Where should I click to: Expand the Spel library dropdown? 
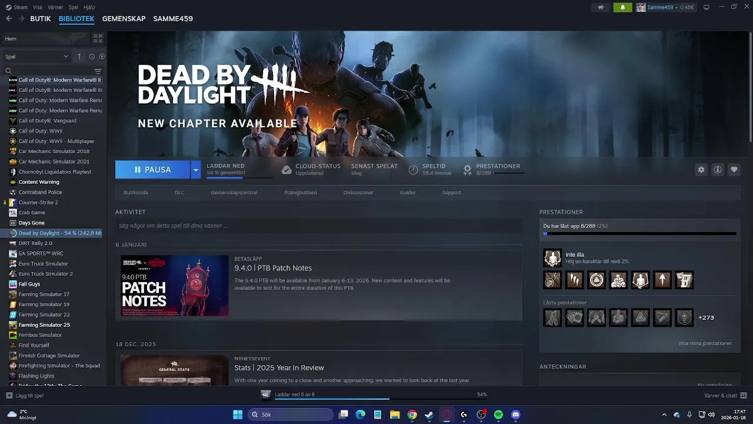pos(36,57)
